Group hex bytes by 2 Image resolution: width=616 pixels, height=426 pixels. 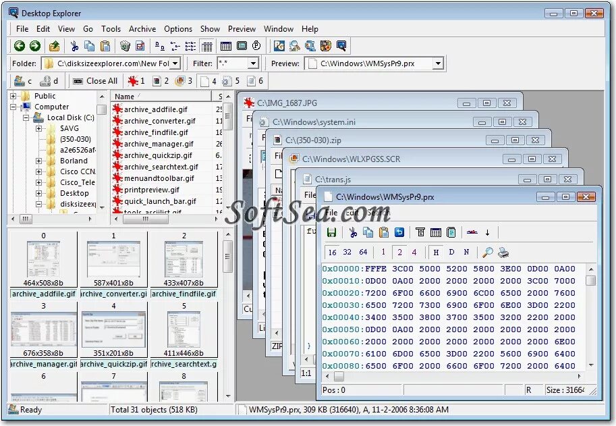click(x=399, y=252)
